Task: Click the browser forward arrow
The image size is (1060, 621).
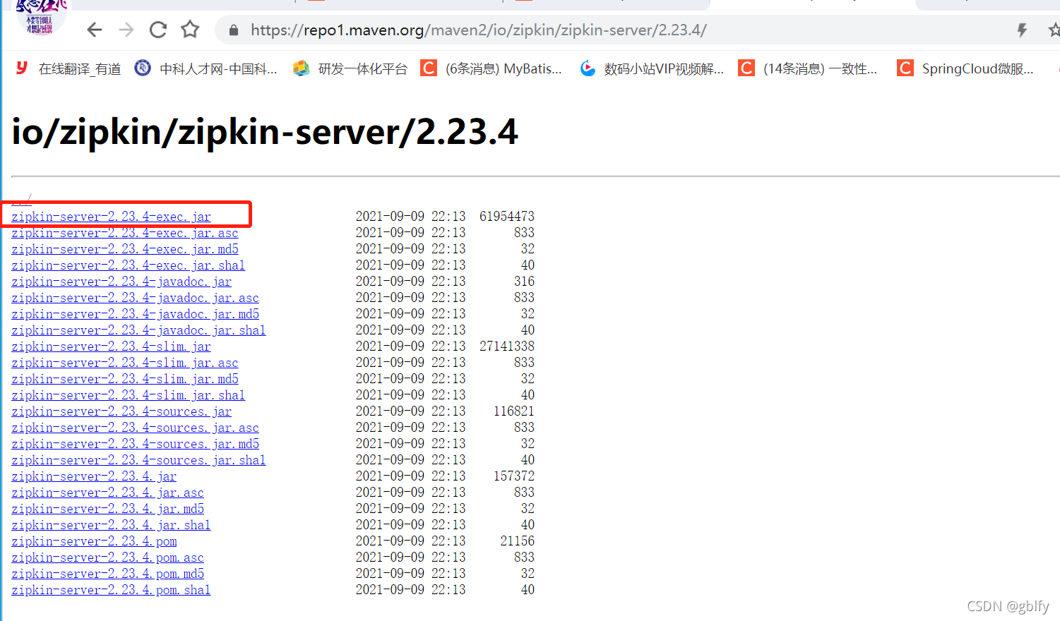Action: 126,30
